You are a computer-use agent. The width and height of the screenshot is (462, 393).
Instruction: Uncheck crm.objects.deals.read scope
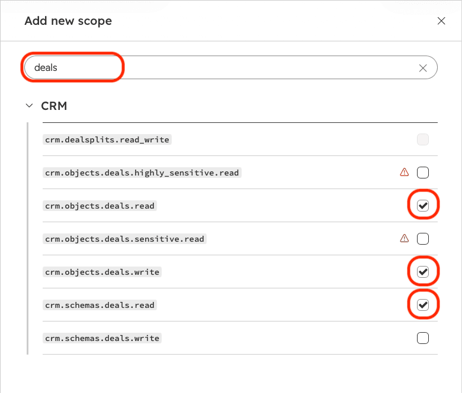pos(422,206)
